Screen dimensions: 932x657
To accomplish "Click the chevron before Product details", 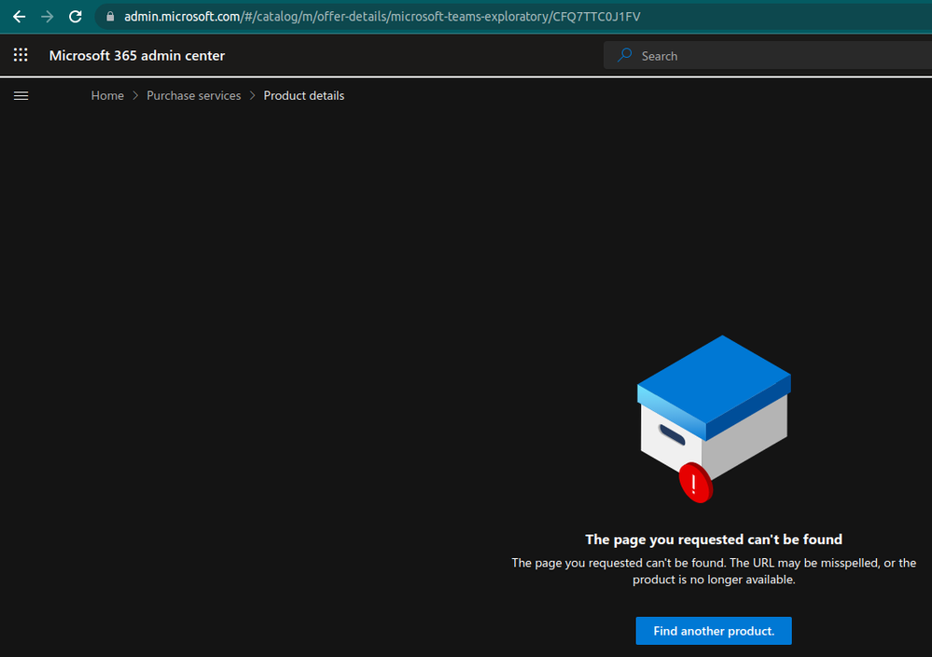I will (251, 95).
